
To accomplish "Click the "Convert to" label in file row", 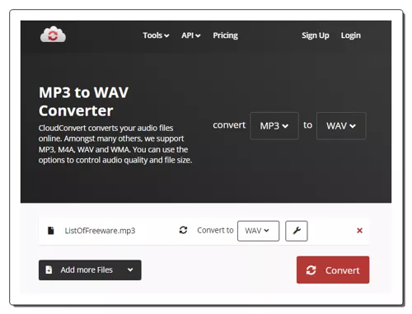I will (x=215, y=230).
